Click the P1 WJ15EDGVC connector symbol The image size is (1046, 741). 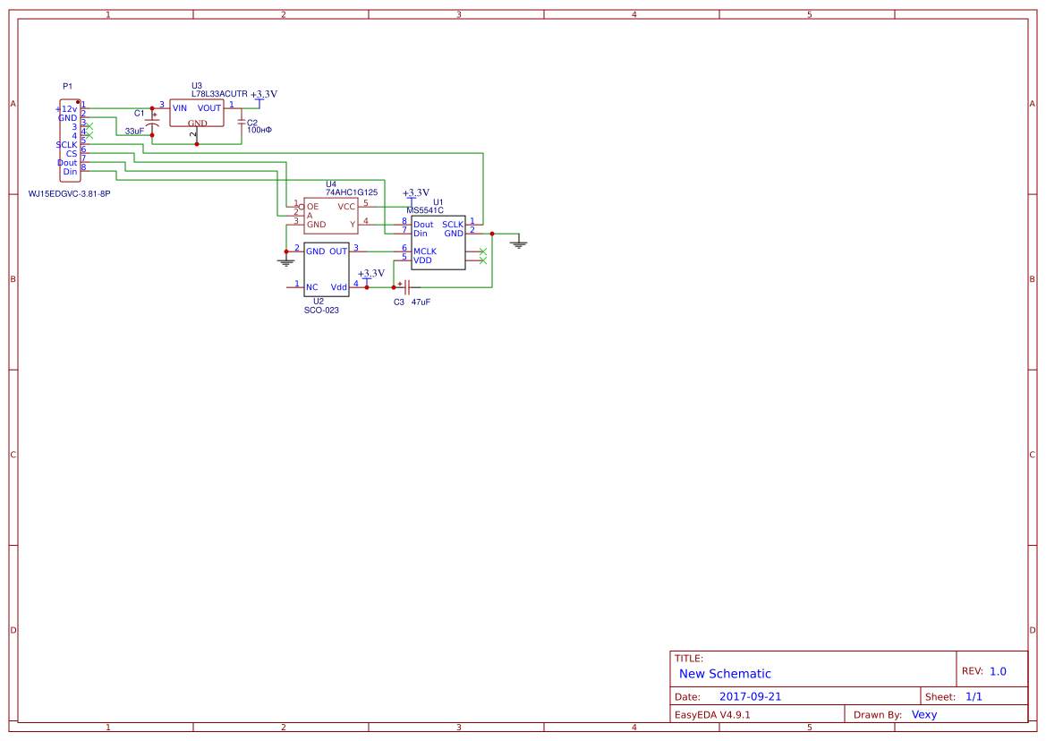[x=70, y=139]
